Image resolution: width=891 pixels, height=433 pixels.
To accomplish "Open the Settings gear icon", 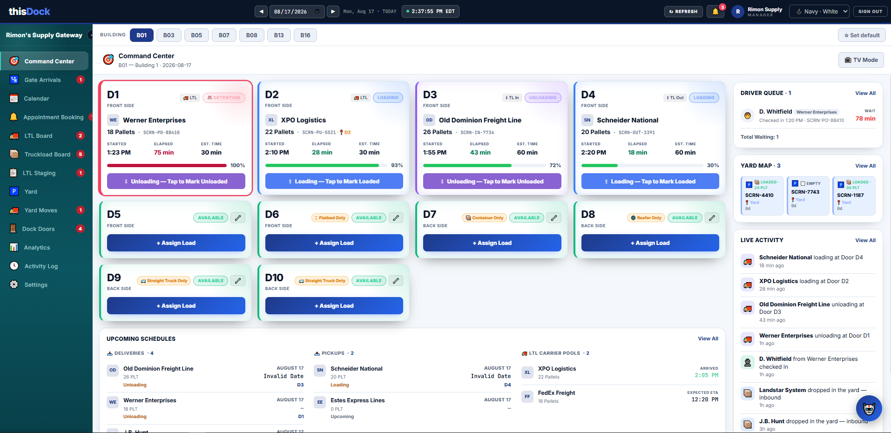I will point(14,284).
